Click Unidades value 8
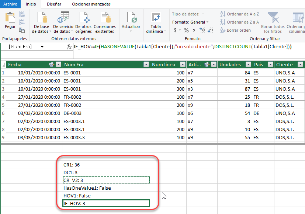 [x=235, y=122]
